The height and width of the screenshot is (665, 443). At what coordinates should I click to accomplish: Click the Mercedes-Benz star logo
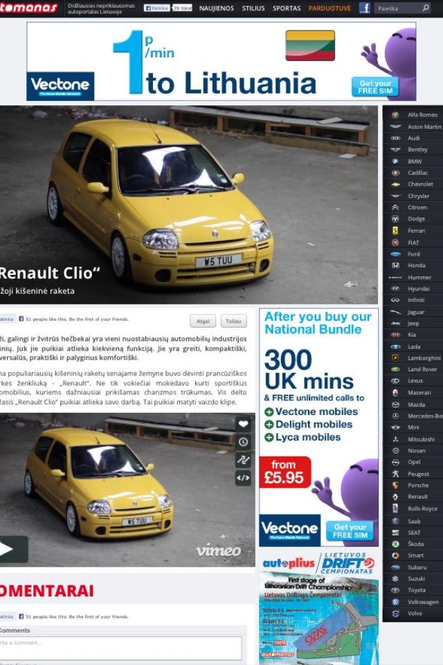(395, 416)
